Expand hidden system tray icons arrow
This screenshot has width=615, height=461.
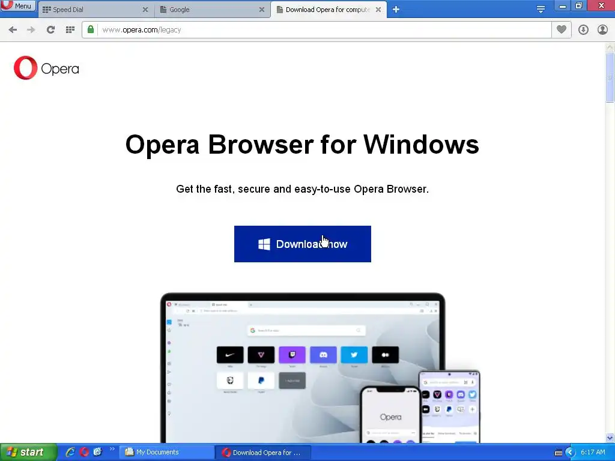570,453
